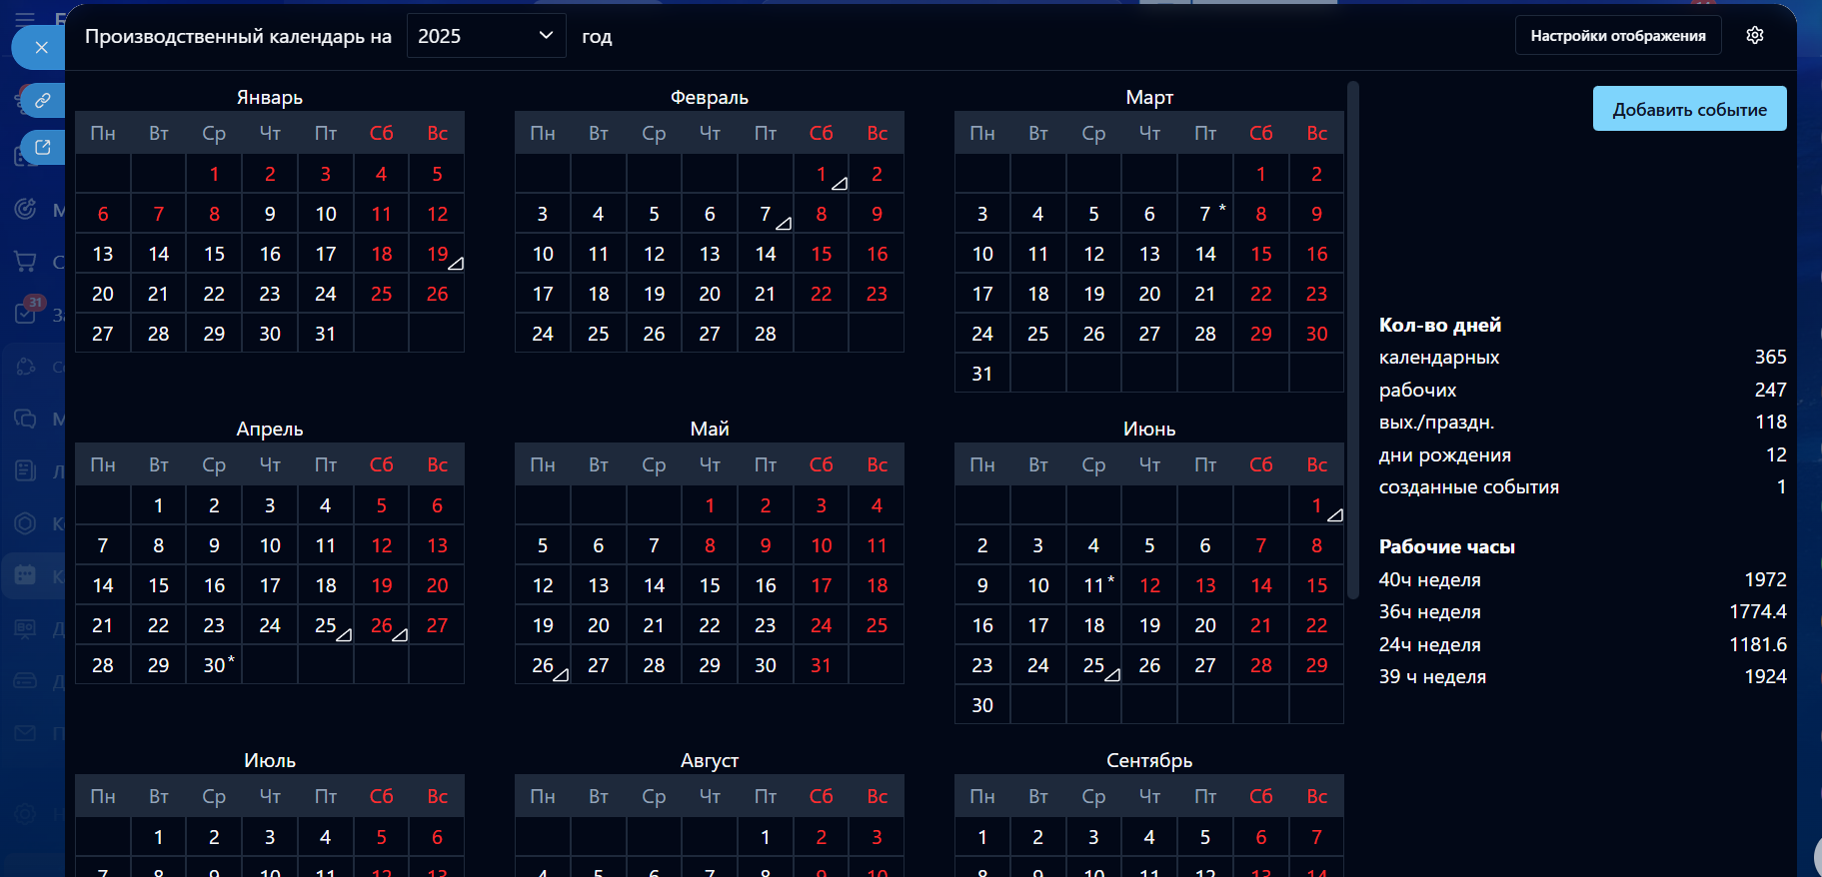
Task: Click the Март month title
Action: pos(1149,97)
